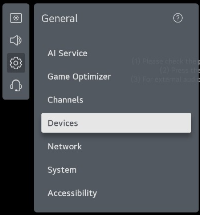Open the Picture settings icon
Image resolution: width=200 pixels, height=215 pixels.
click(x=16, y=18)
